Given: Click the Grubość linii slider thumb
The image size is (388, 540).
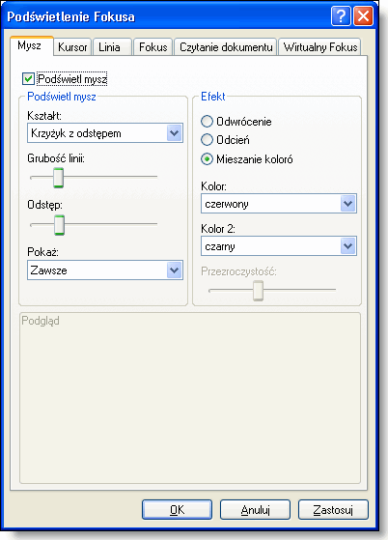Looking at the screenshot, I should [59, 178].
